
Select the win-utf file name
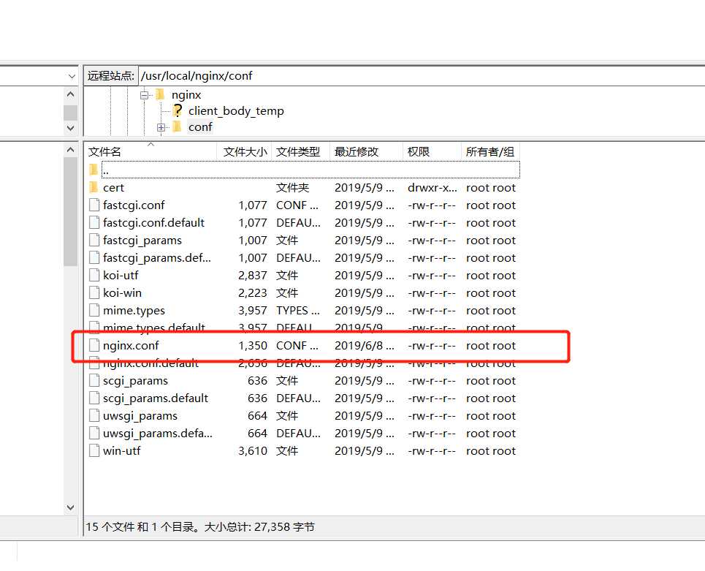point(122,451)
